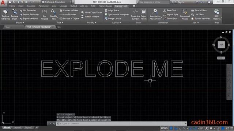Click the Print icon in quick access toolbar
Screen dimensions: 234x131
click(26, 2)
